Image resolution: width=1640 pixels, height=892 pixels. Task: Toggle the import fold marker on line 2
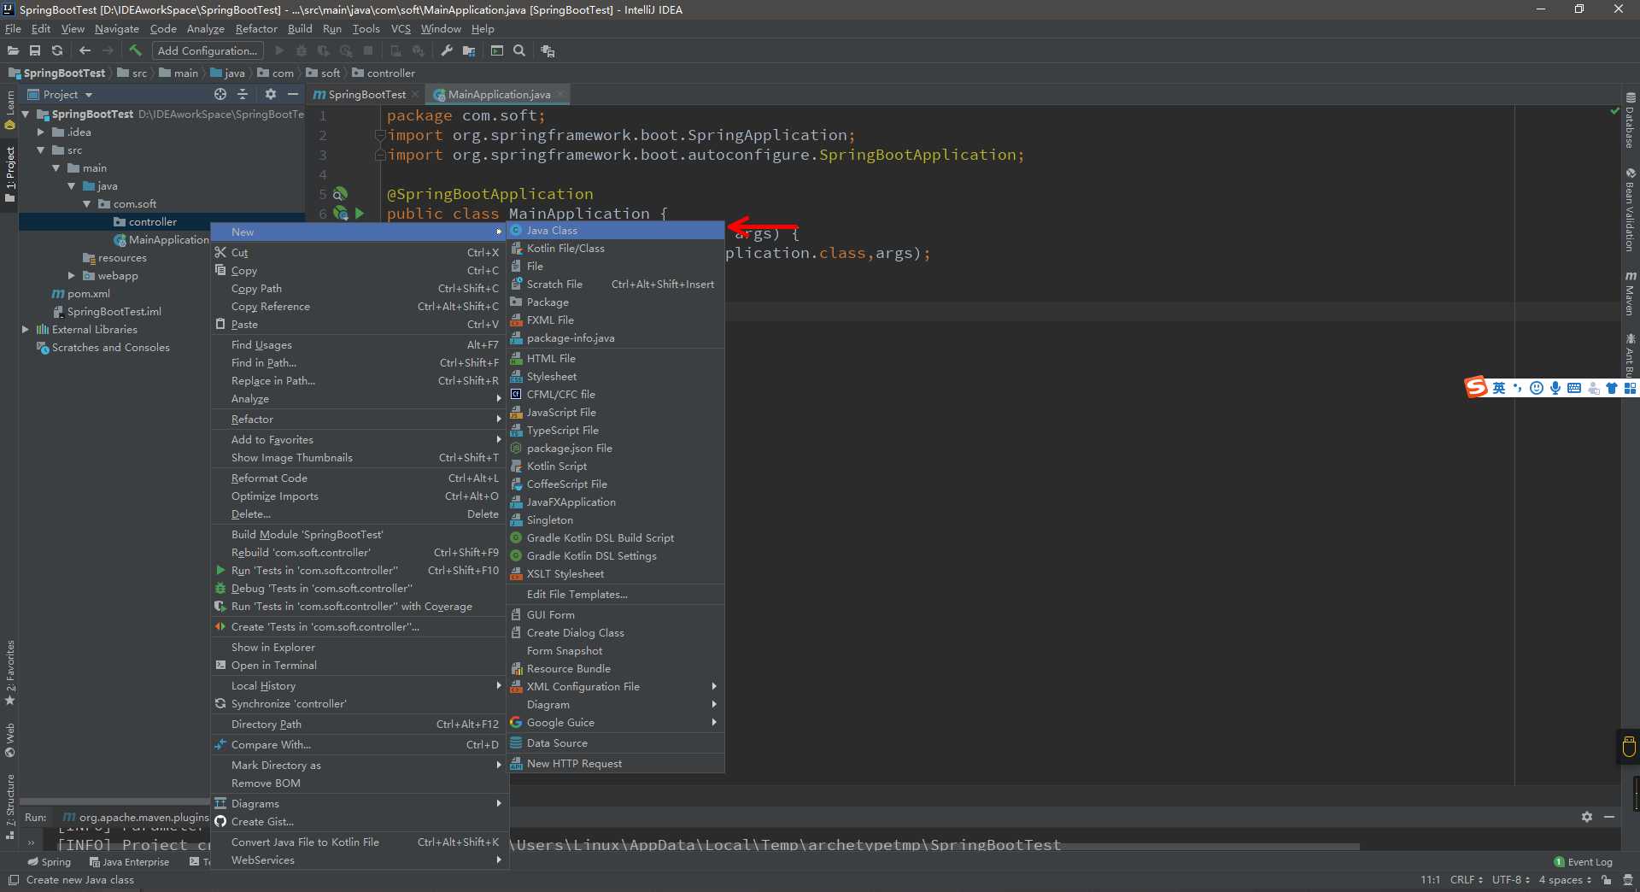[379, 135]
